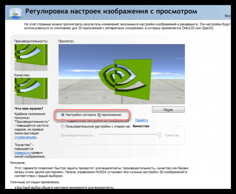Click the large 3D NVIDIA logo preview
This screenshot has height=194, width=236.
pyautogui.click(x=122, y=74)
